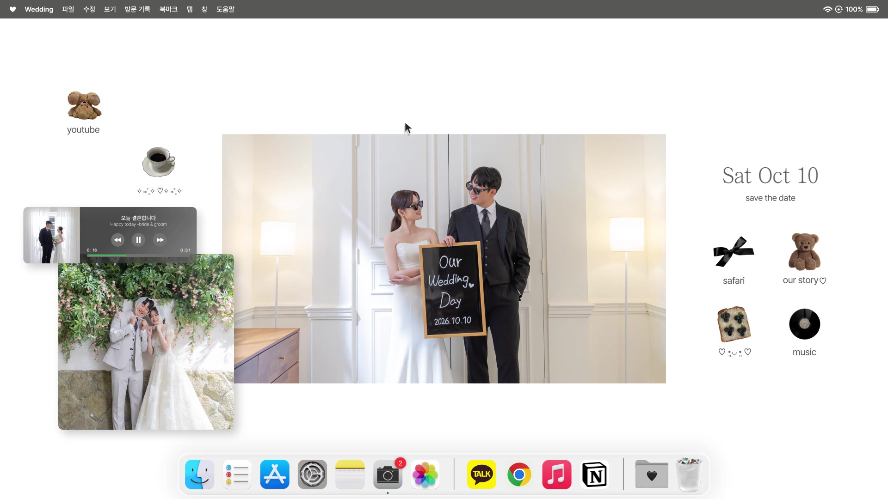The height and width of the screenshot is (499, 888).
Task: Open the youtube teddy bear icon
Action: 84,105
